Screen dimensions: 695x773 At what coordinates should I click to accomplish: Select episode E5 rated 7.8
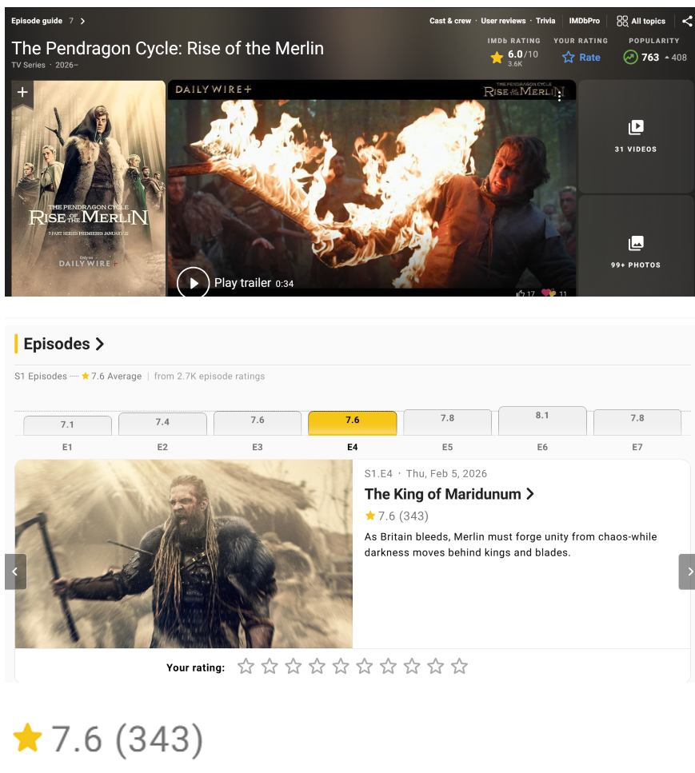coord(447,422)
